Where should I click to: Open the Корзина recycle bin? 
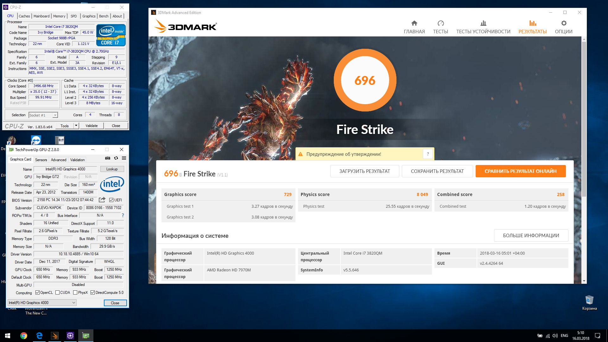point(589,302)
